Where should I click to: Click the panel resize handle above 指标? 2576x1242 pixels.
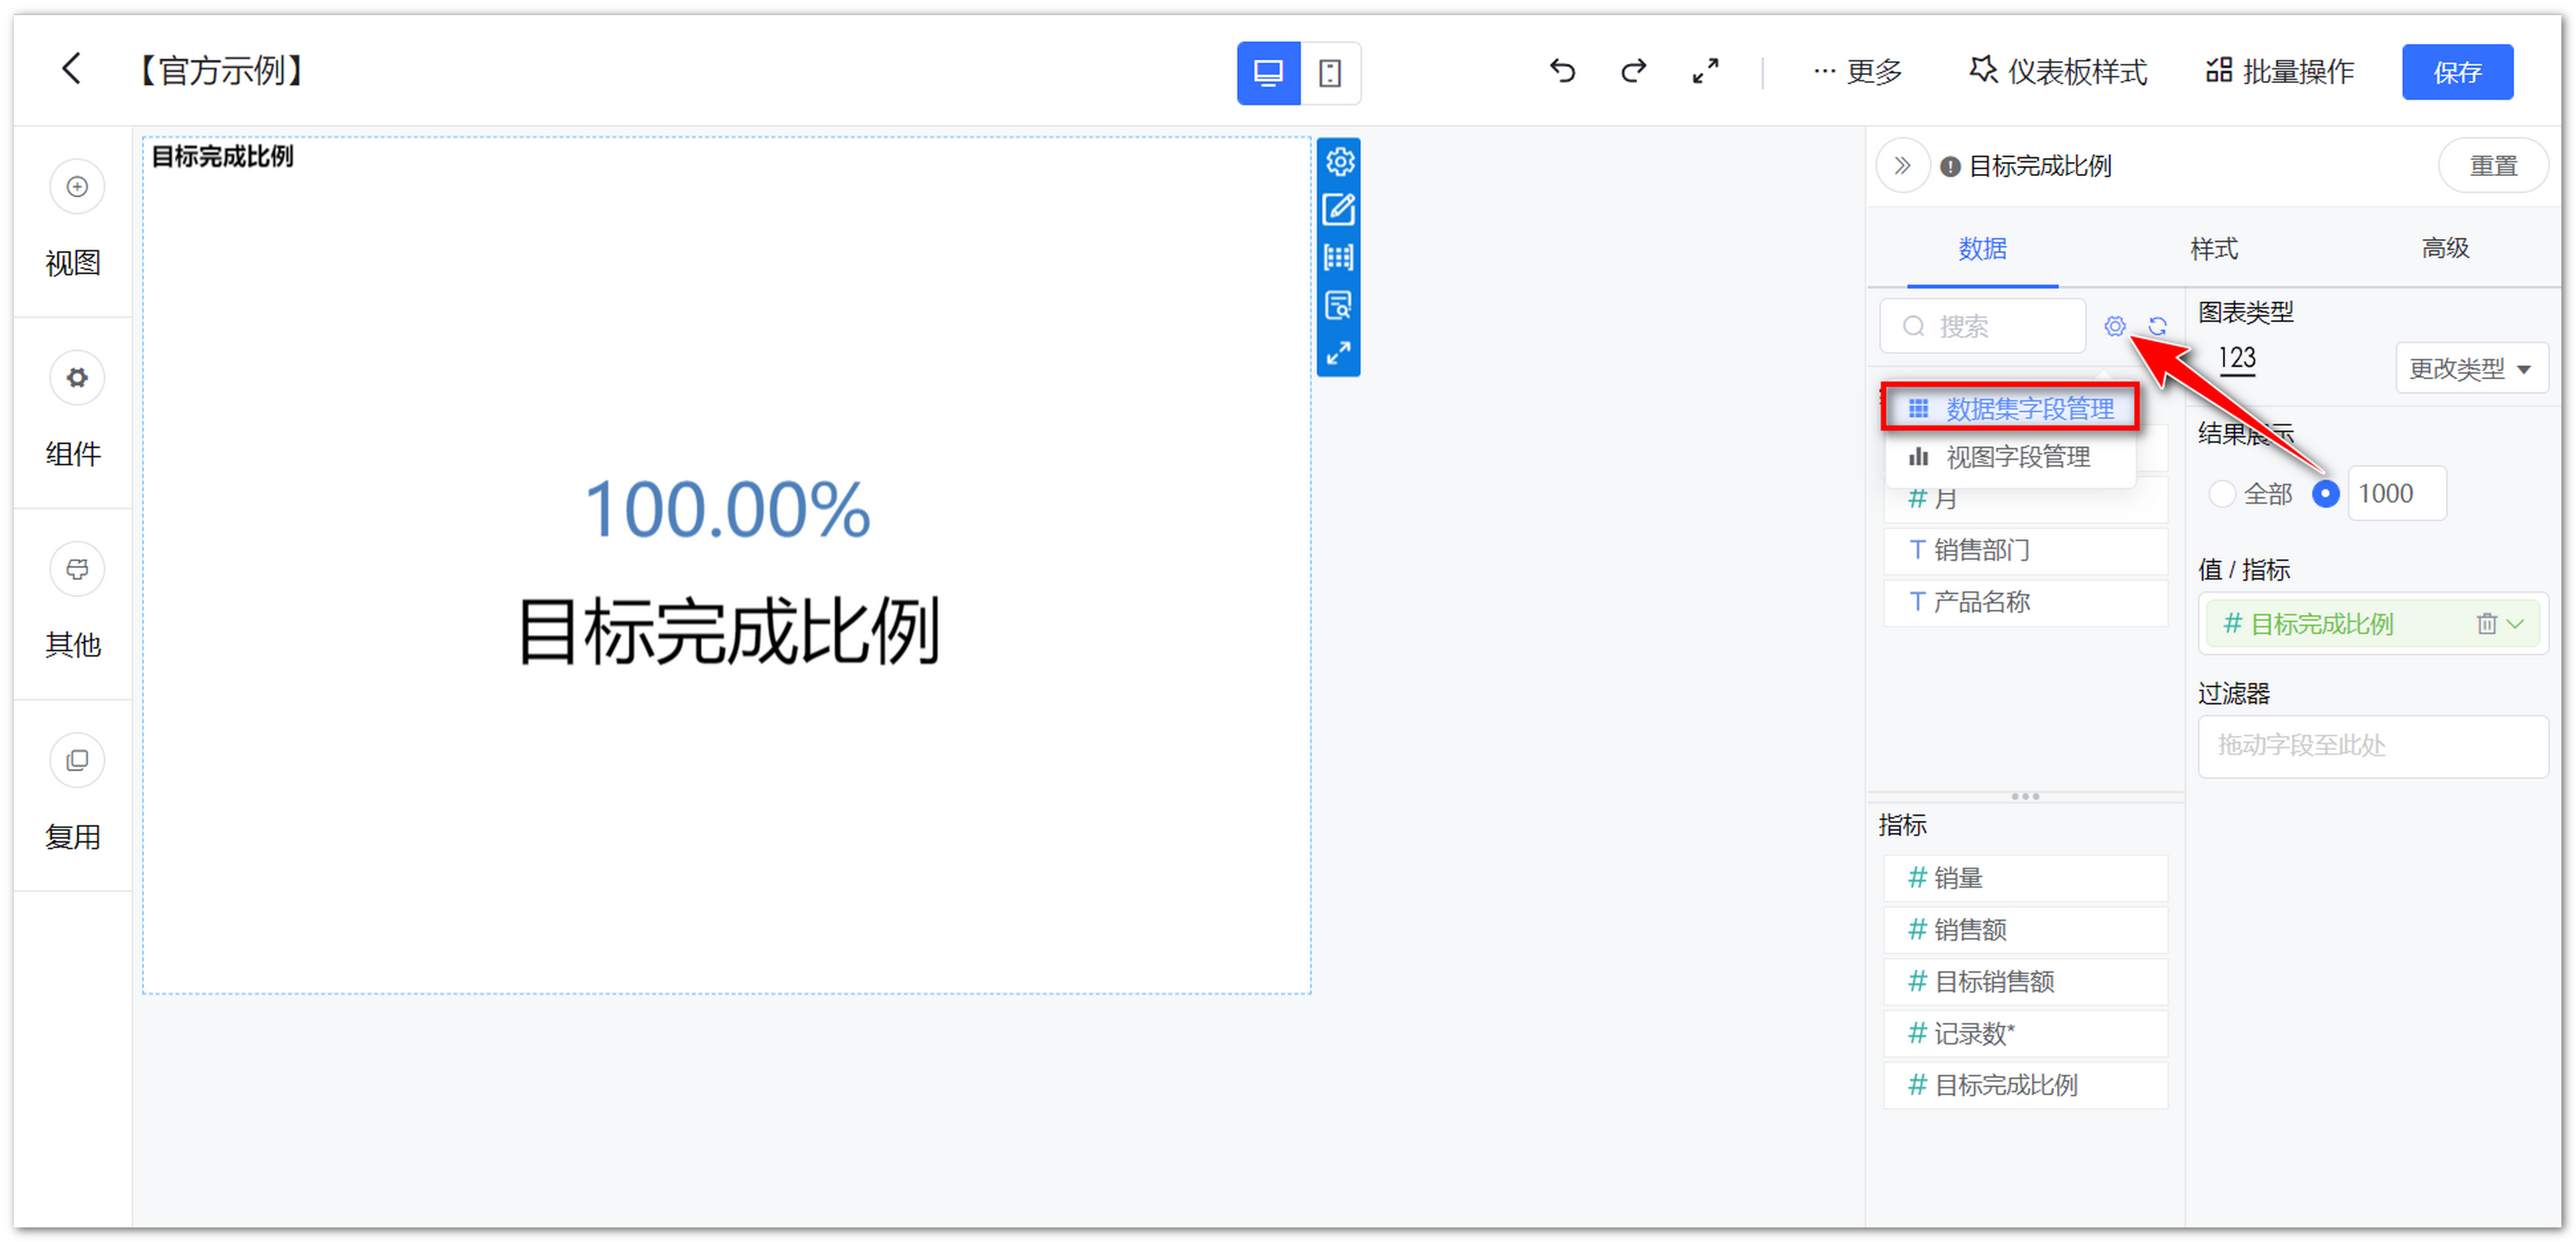click(2025, 797)
